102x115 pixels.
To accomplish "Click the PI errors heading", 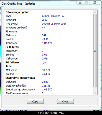I will pos(11,31).
